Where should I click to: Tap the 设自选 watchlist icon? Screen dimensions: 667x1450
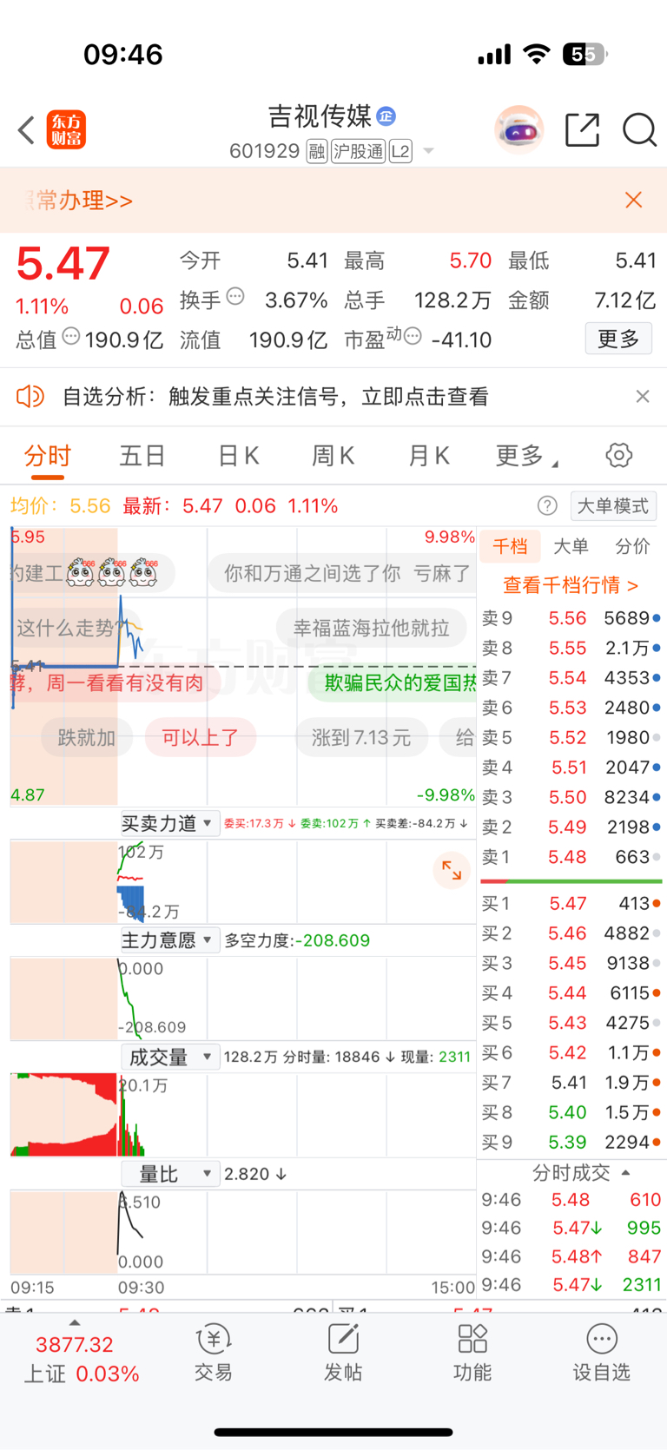click(601, 1352)
